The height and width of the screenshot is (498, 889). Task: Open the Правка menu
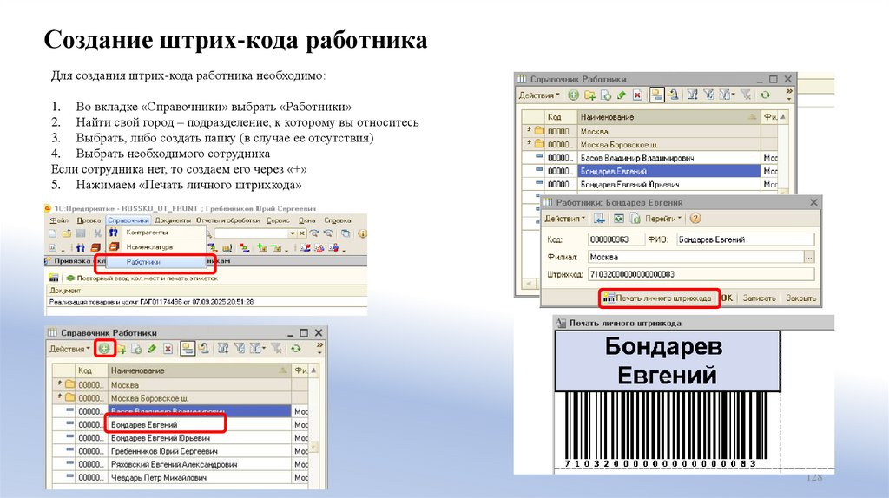(x=89, y=220)
